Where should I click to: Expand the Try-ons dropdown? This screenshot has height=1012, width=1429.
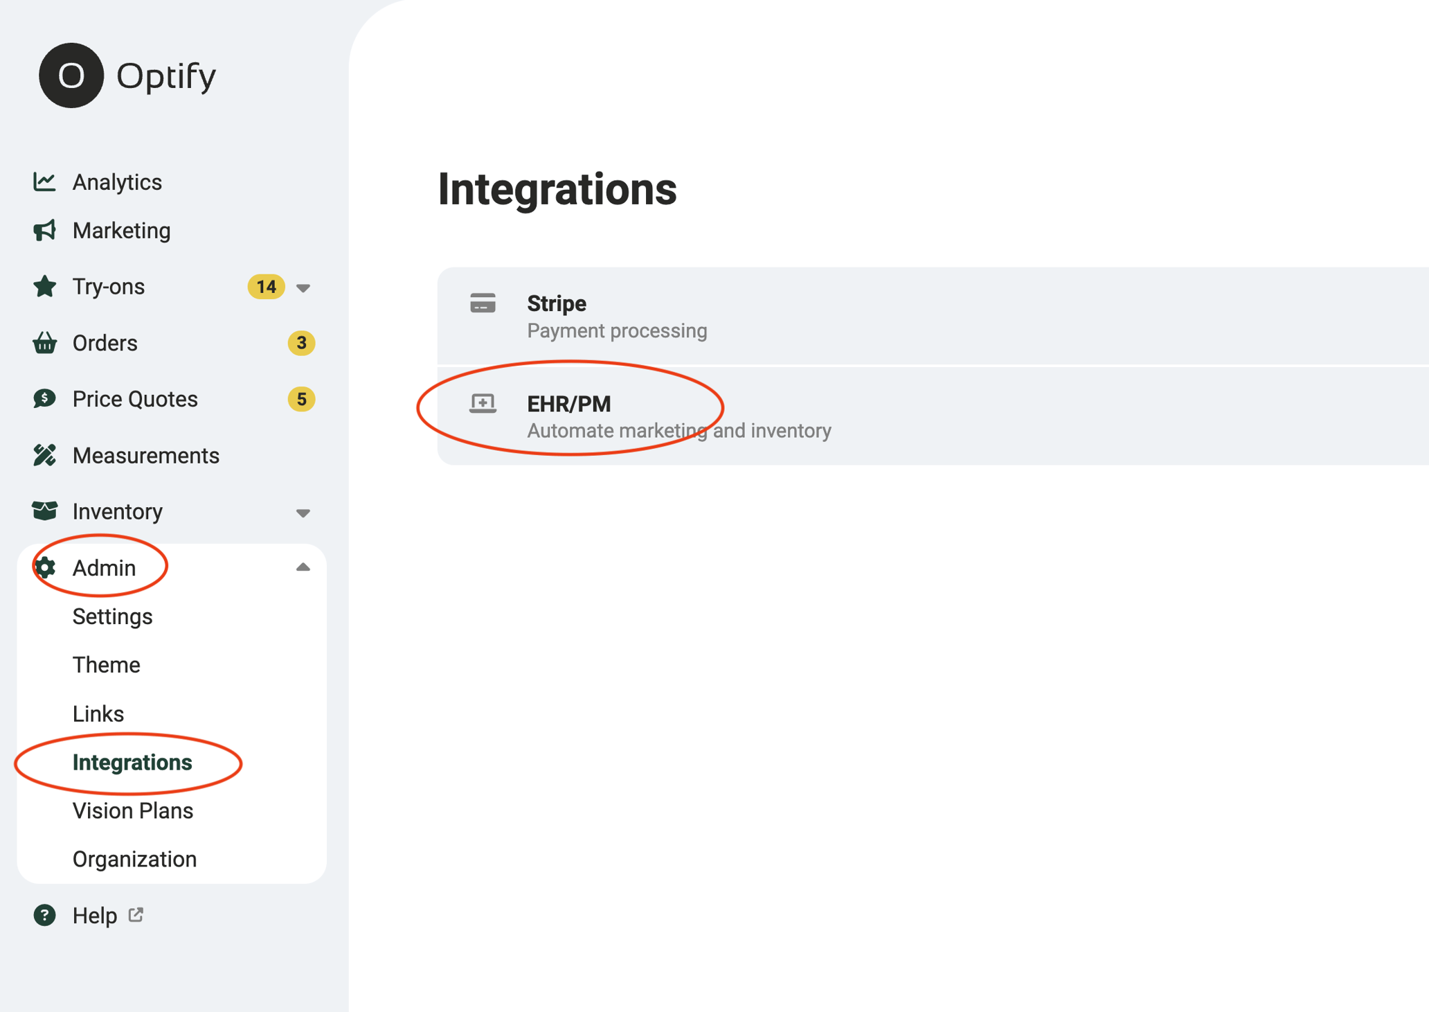click(x=303, y=287)
